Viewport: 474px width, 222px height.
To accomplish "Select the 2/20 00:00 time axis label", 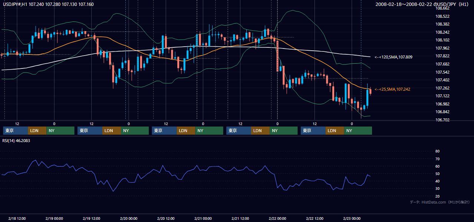I will point(129,219).
